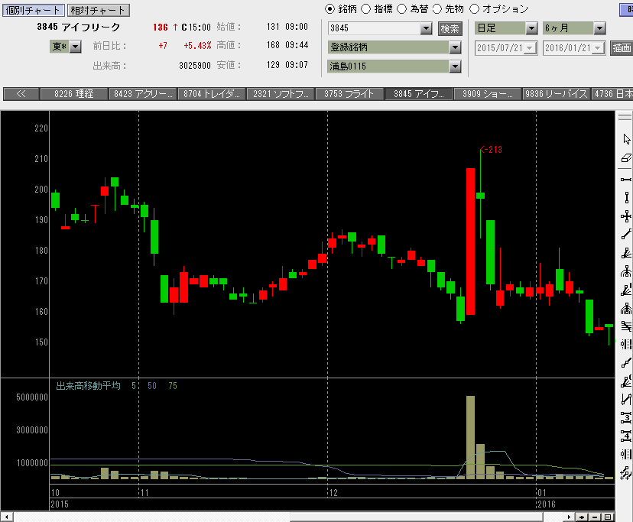Select the fan lines with marker tool
This screenshot has height=522, width=633.
pyautogui.click(x=626, y=290)
